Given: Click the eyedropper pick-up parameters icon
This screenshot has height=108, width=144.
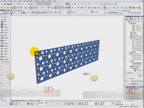Looking at the screenshot, I should pos(31,4).
